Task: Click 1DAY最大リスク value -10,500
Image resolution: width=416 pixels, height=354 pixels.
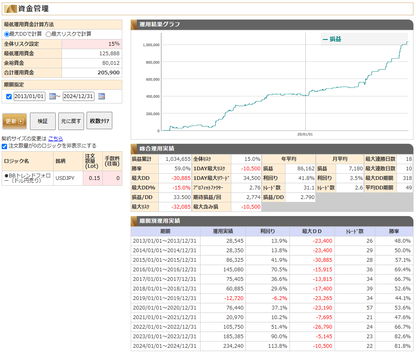Action: pyautogui.click(x=251, y=169)
